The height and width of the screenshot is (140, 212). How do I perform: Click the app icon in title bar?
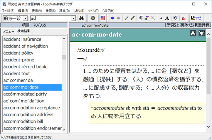[5, 4]
